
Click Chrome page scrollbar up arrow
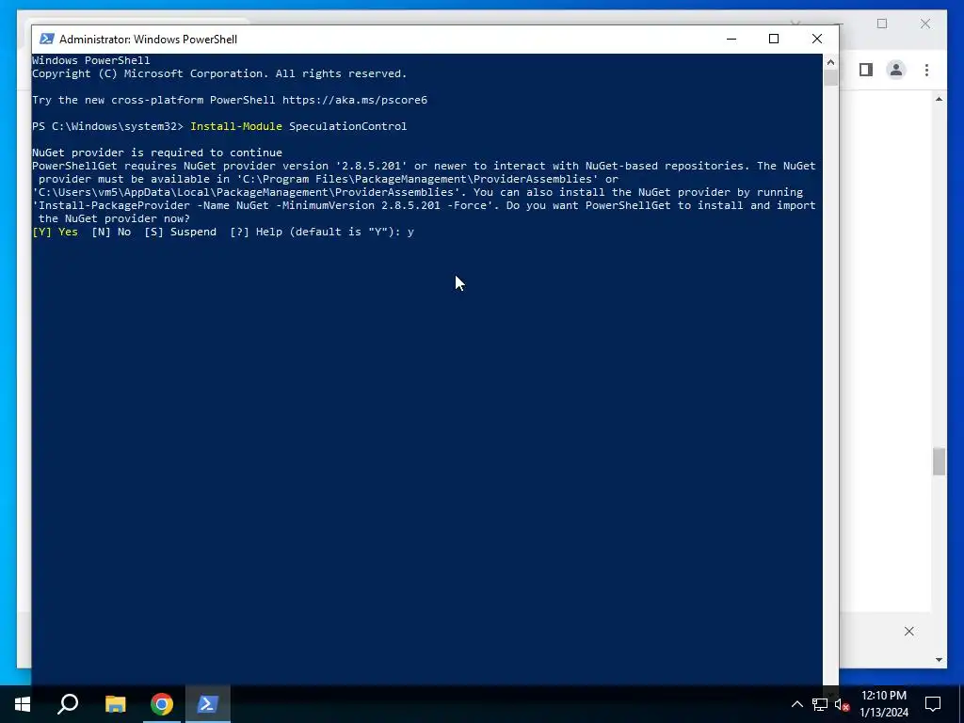[x=939, y=99]
